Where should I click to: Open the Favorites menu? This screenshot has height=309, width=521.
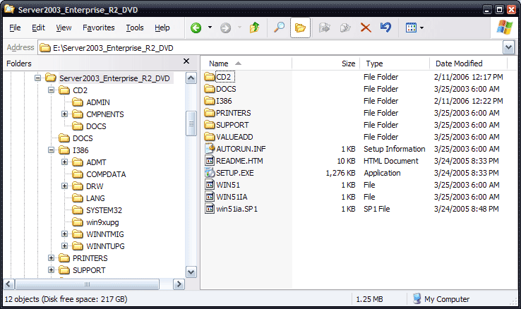tap(98, 28)
